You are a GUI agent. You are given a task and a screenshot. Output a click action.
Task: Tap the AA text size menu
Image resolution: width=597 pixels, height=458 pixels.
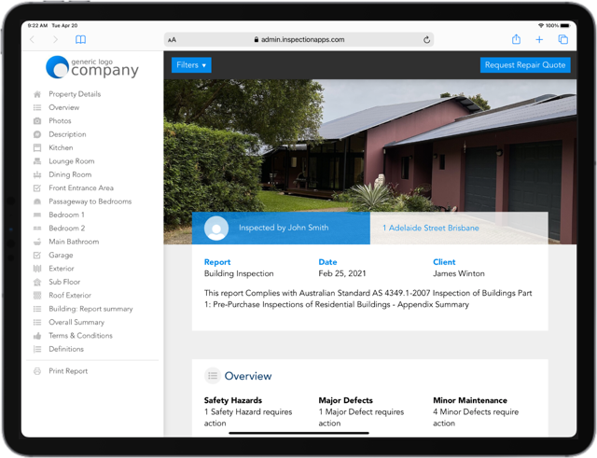[173, 40]
